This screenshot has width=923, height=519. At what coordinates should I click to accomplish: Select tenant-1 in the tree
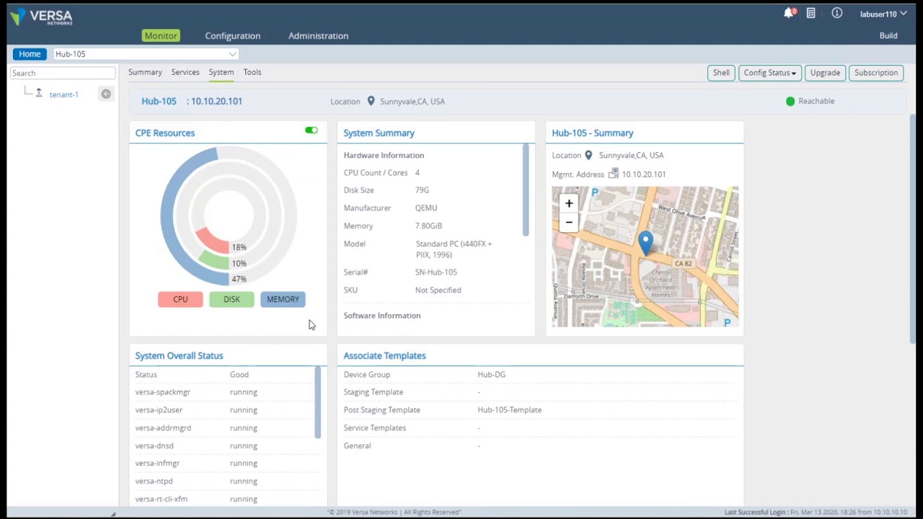tap(64, 94)
